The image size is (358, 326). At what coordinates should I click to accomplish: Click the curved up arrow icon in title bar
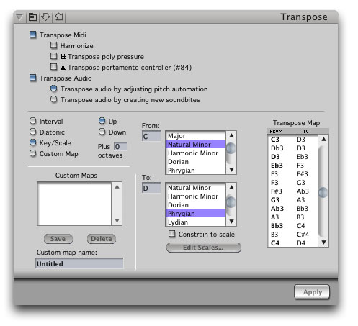(x=59, y=17)
